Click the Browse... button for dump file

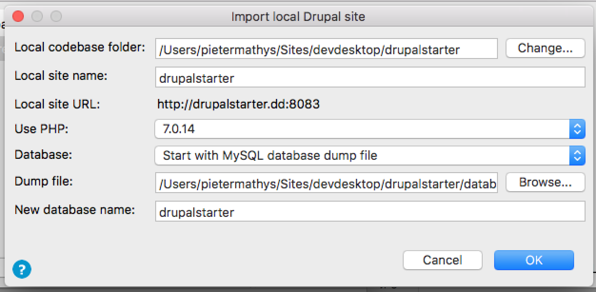click(x=545, y=183)
